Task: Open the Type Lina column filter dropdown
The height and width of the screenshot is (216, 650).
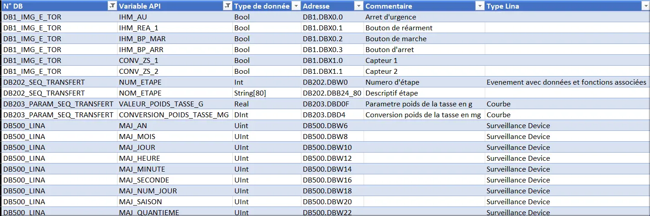Action: [645, 6]
